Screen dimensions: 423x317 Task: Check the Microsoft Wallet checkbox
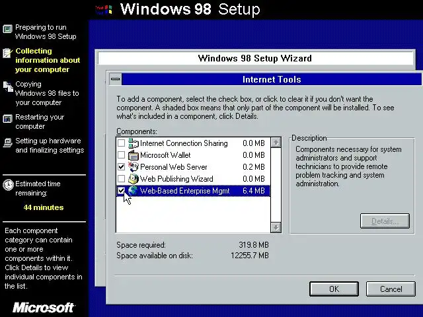pyautogui.click(x=122, y=155)
